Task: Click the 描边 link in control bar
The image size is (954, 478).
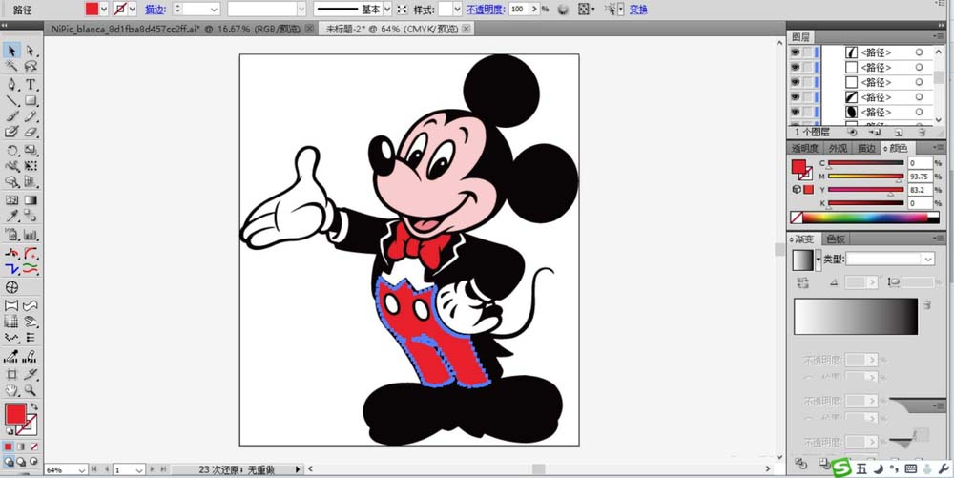Action: tap(154, 10)
